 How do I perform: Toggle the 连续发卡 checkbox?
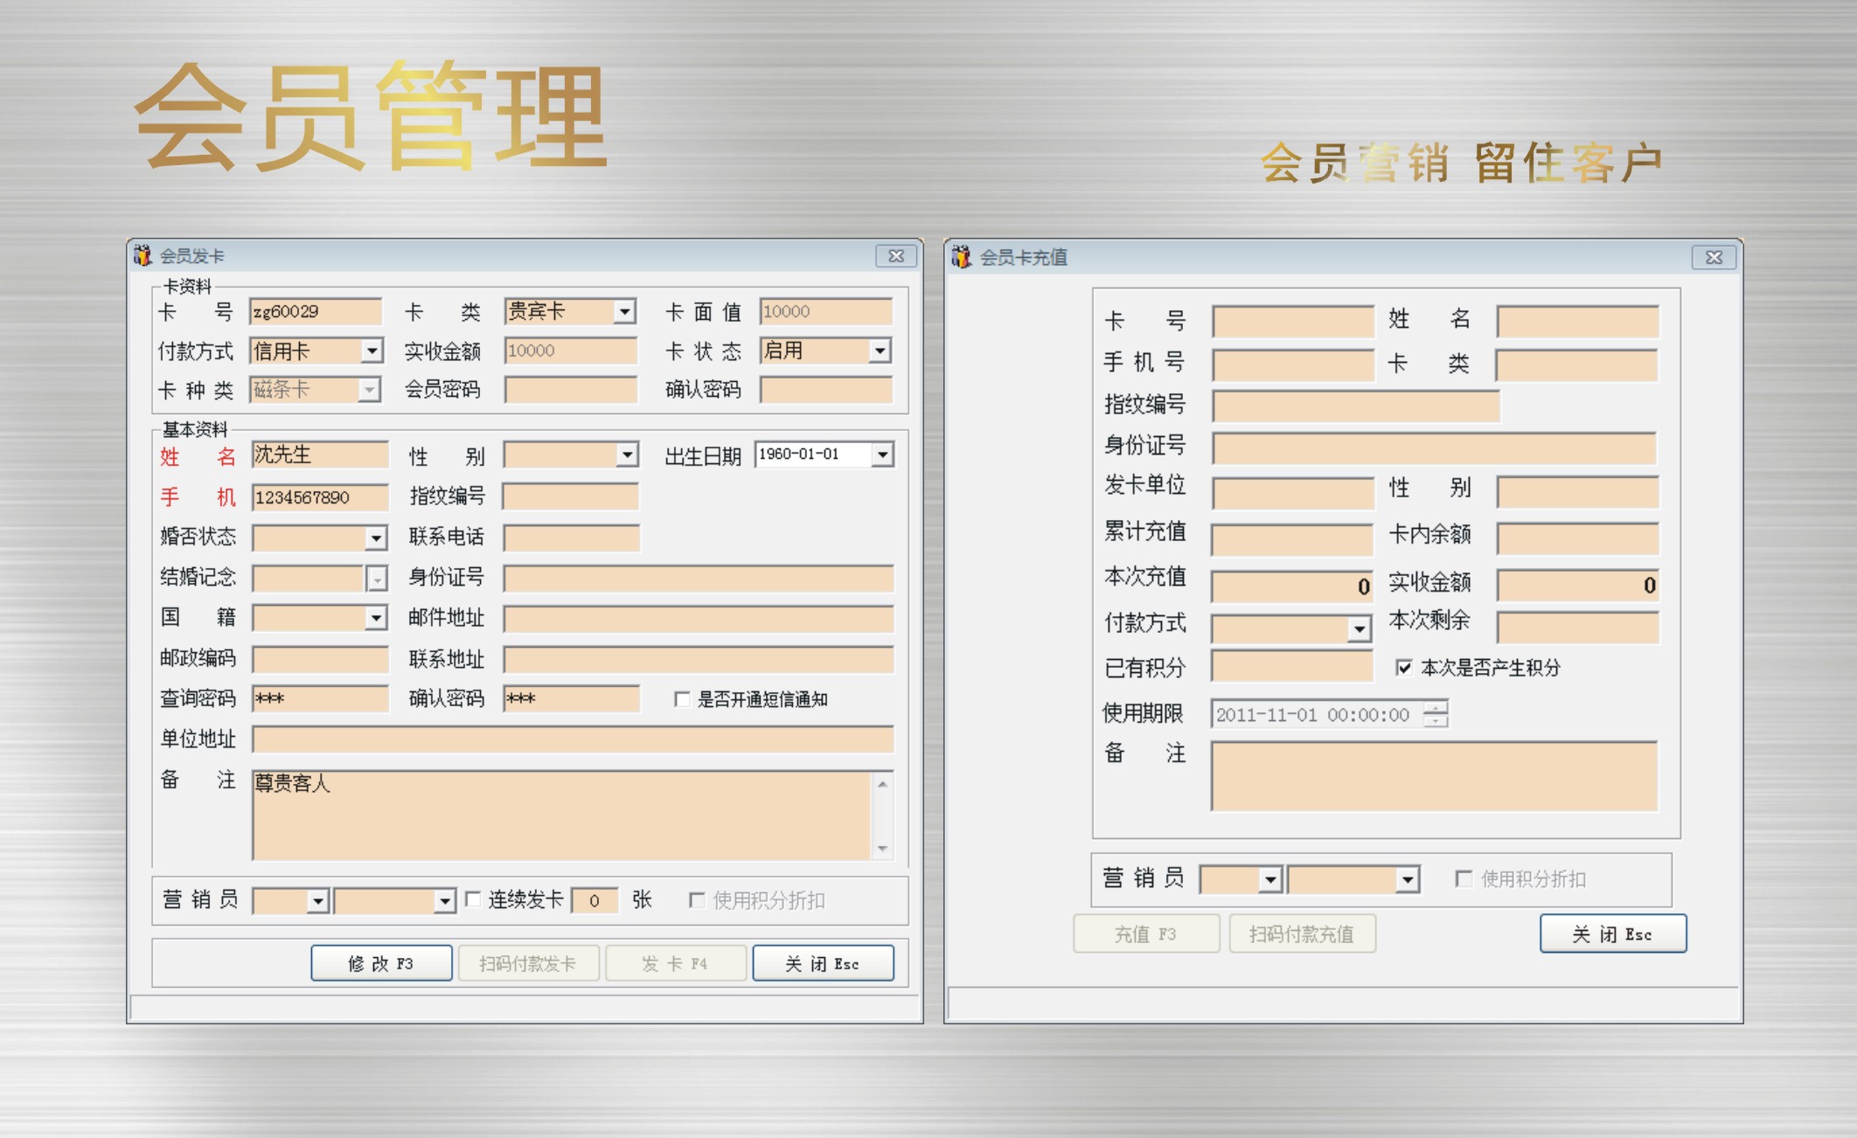(x=473, y=899)
